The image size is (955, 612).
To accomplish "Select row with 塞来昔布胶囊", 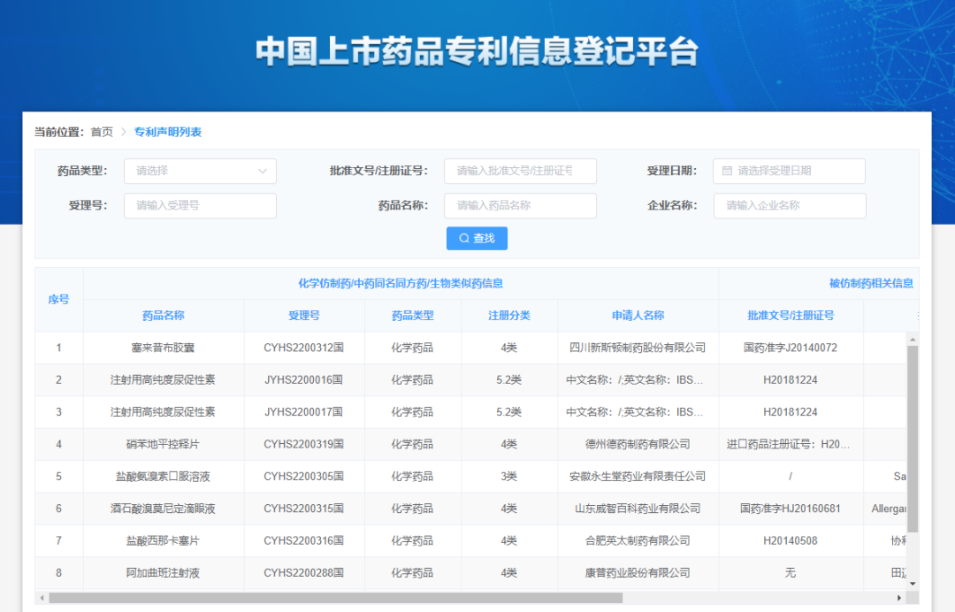I will pyautogui.click(x=163, y=348).
